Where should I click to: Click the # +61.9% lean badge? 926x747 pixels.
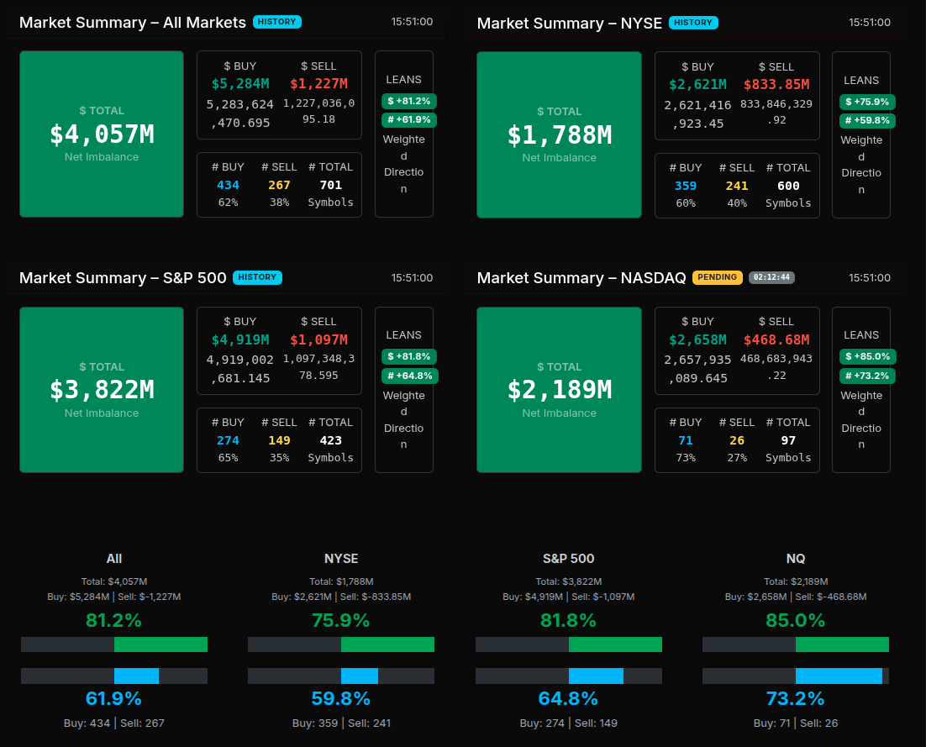point(408,120)
